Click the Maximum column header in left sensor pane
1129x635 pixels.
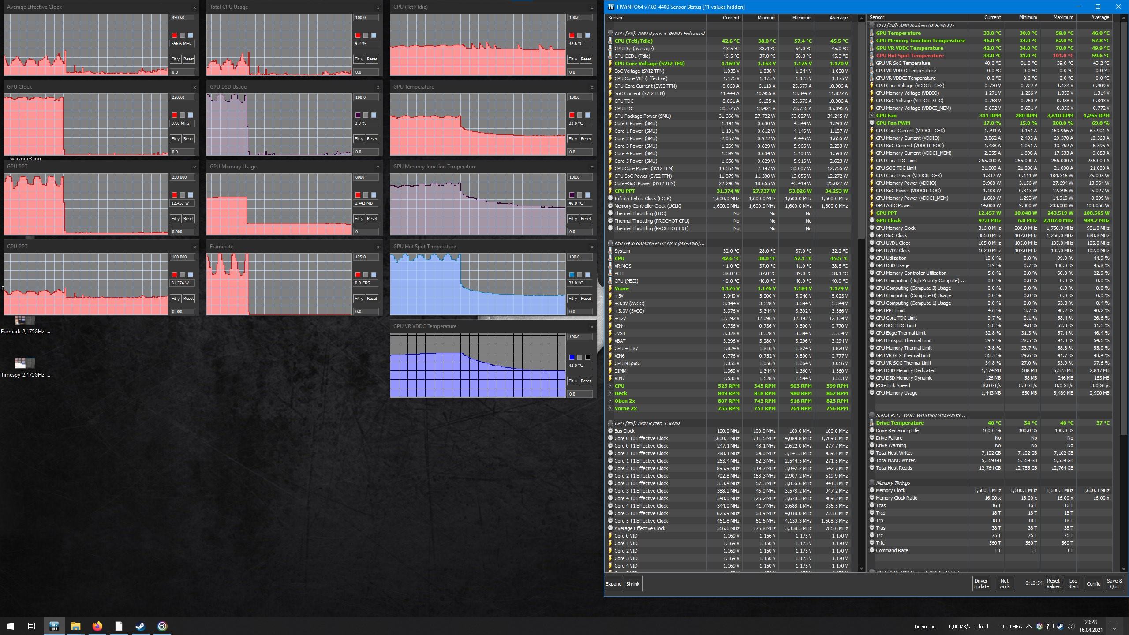[x=796, y=18]
